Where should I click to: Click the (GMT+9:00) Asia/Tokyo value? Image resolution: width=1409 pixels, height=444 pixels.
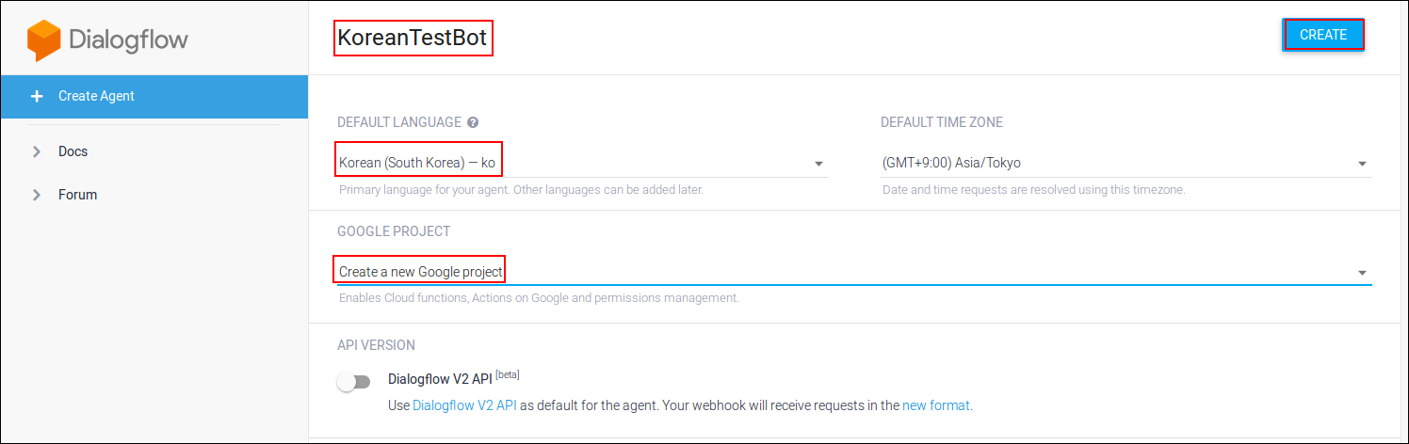(x=951, y=163)
